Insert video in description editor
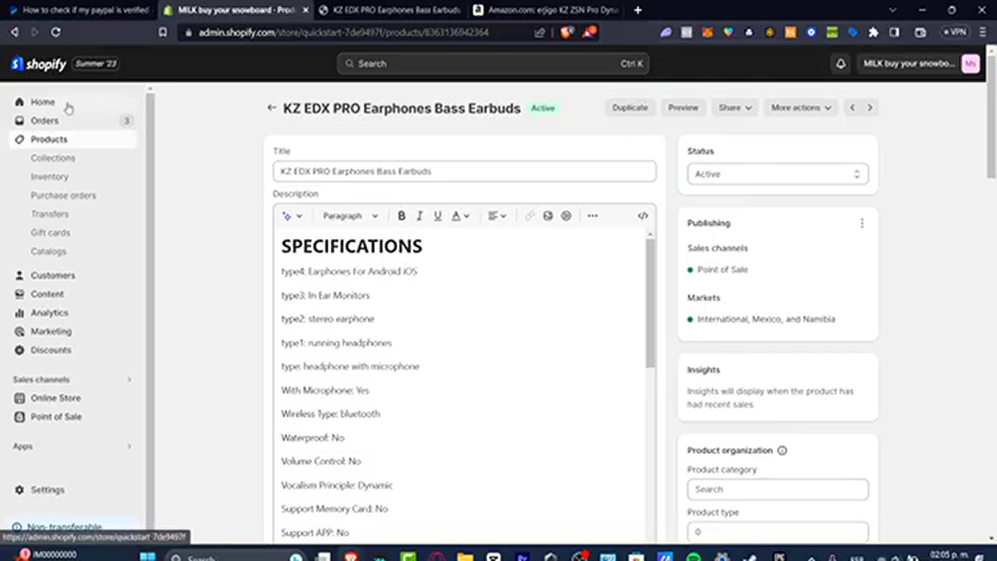Viewport: 997px width, 561px height. tap(566, 216)
